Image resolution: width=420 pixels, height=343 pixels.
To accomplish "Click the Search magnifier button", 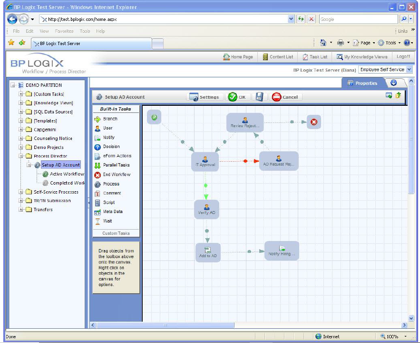I will pyautogui.click(x=404, y=19).
